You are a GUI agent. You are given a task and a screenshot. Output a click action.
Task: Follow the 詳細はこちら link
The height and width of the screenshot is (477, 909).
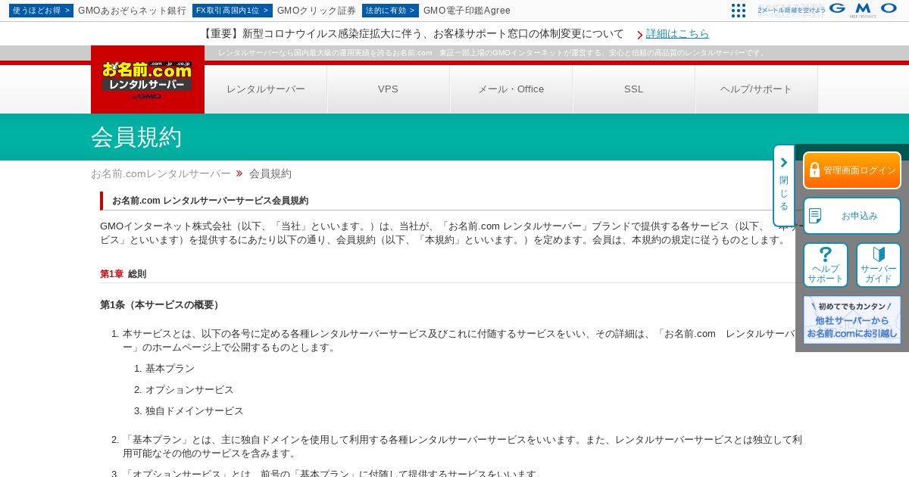(x=678, y=34)
